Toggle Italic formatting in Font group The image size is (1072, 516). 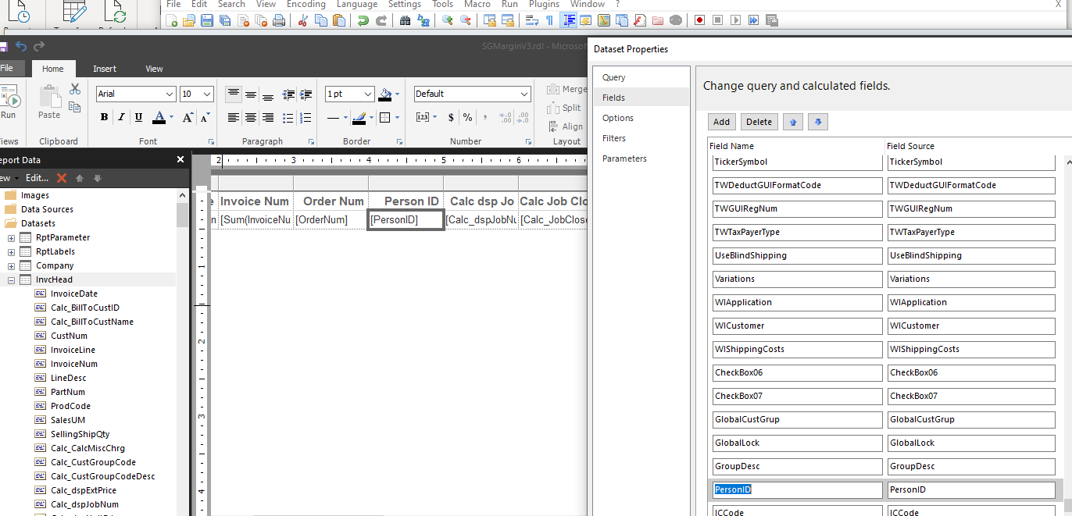[121, 118]
